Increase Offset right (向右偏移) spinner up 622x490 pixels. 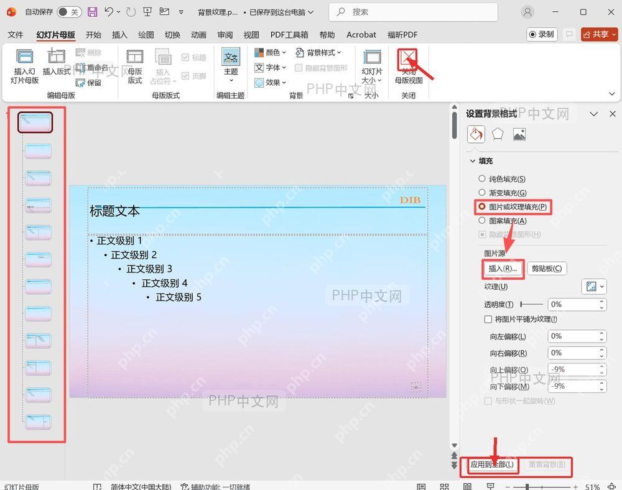[601, 349]
